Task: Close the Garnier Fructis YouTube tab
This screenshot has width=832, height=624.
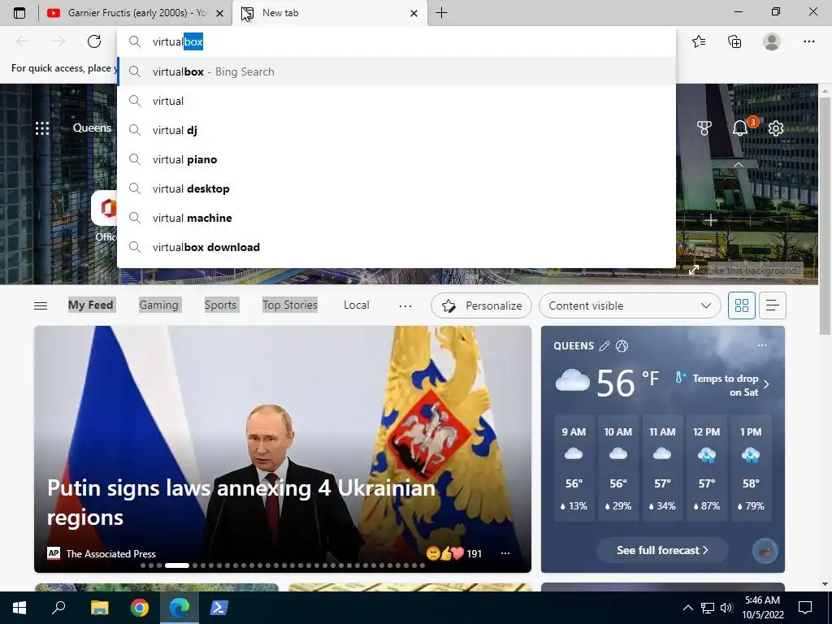Action: pos(219,13)
